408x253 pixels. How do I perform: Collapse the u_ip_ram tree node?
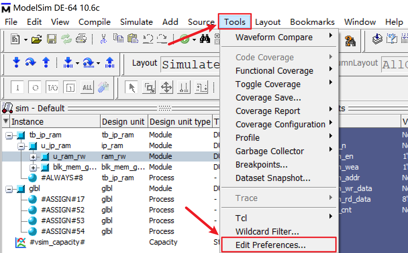21,146
